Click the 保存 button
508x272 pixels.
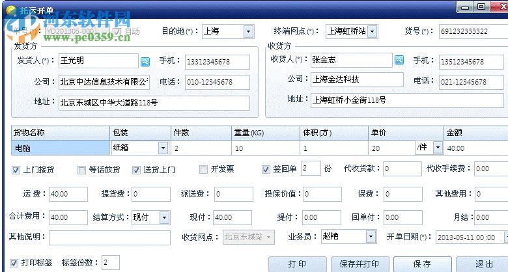(423, 264)
